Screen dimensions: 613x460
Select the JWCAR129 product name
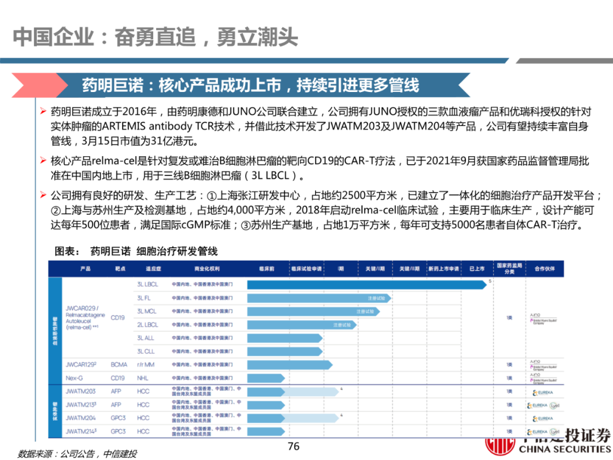point(81,365)
